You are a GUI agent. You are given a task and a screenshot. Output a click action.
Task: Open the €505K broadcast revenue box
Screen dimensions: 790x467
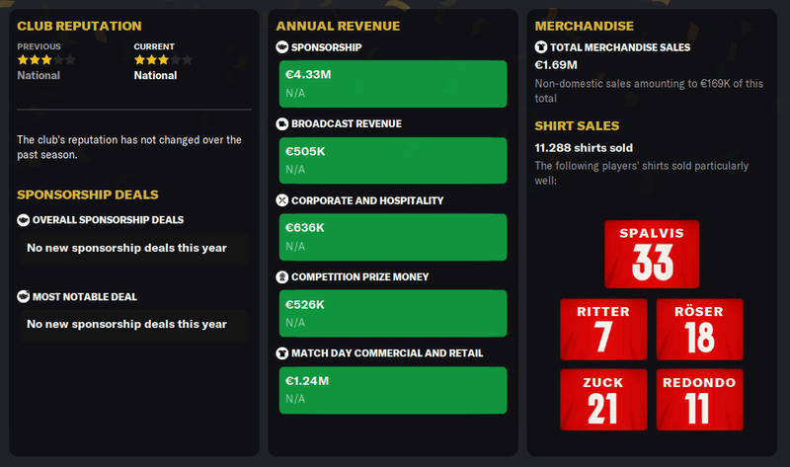(392, 160)
